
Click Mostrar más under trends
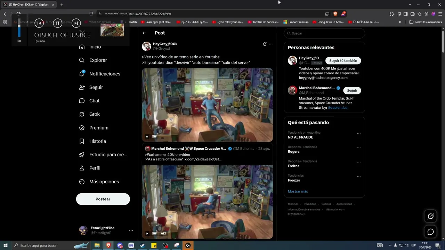[x=298, y=191]
